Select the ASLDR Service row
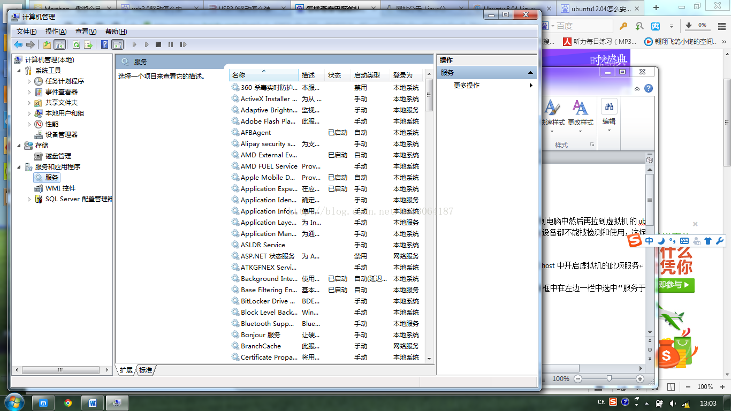Screen dimensions: 731x411 pyautogui.click(x=326, y=245)
